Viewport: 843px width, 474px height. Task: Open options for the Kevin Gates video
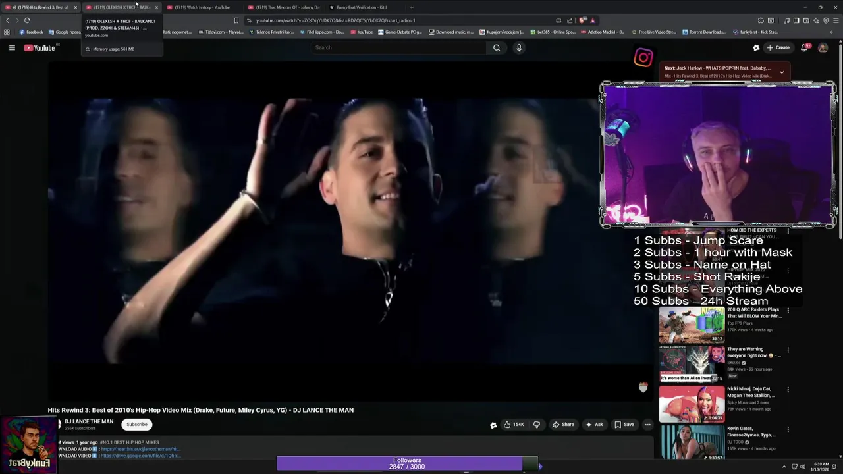(788, 429)
